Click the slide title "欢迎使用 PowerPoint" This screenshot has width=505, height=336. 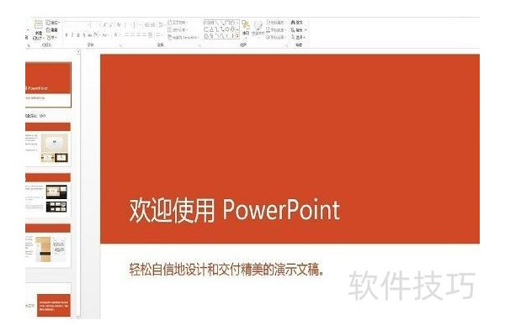tap(235, 210)
